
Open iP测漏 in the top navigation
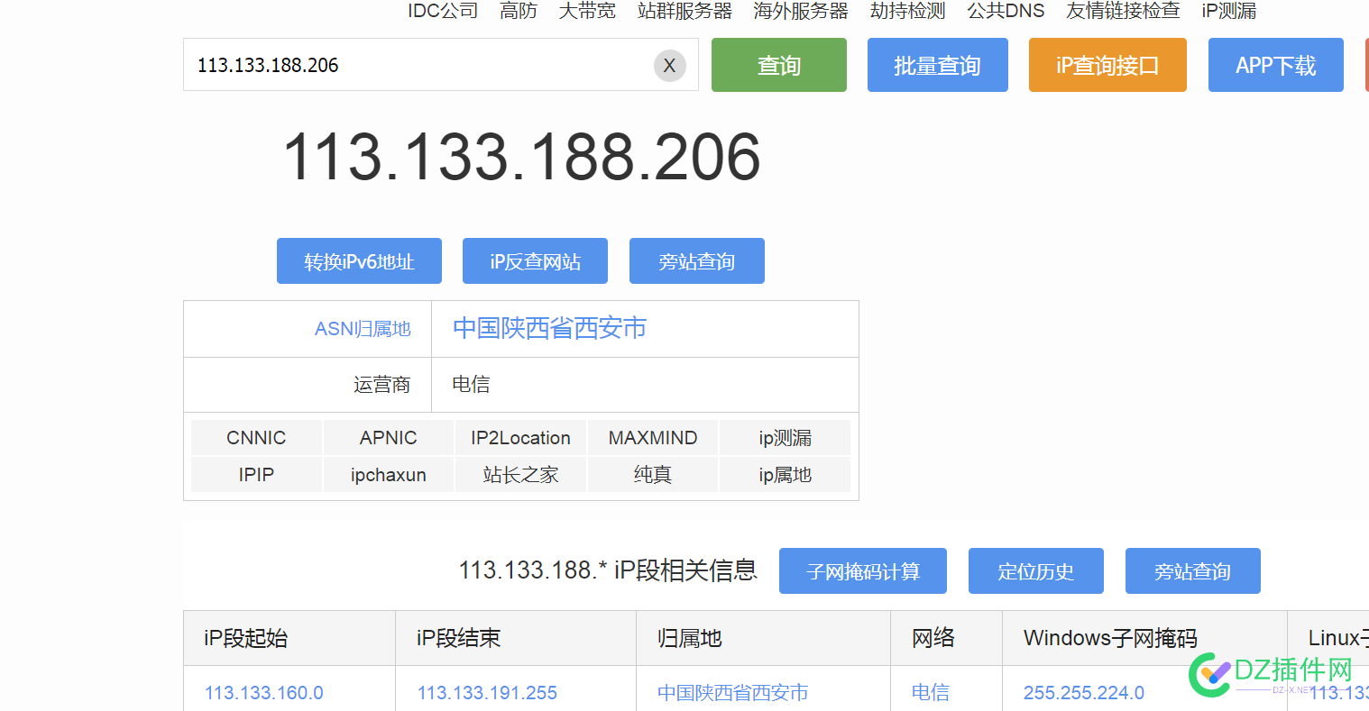(1228, 11)
